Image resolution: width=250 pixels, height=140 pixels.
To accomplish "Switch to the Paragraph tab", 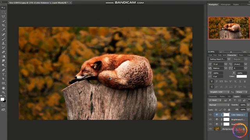I will pos(241,55).
